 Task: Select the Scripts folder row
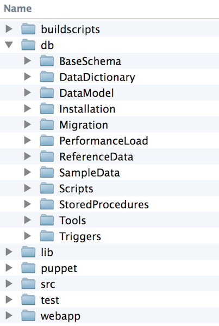click(109, 189)
